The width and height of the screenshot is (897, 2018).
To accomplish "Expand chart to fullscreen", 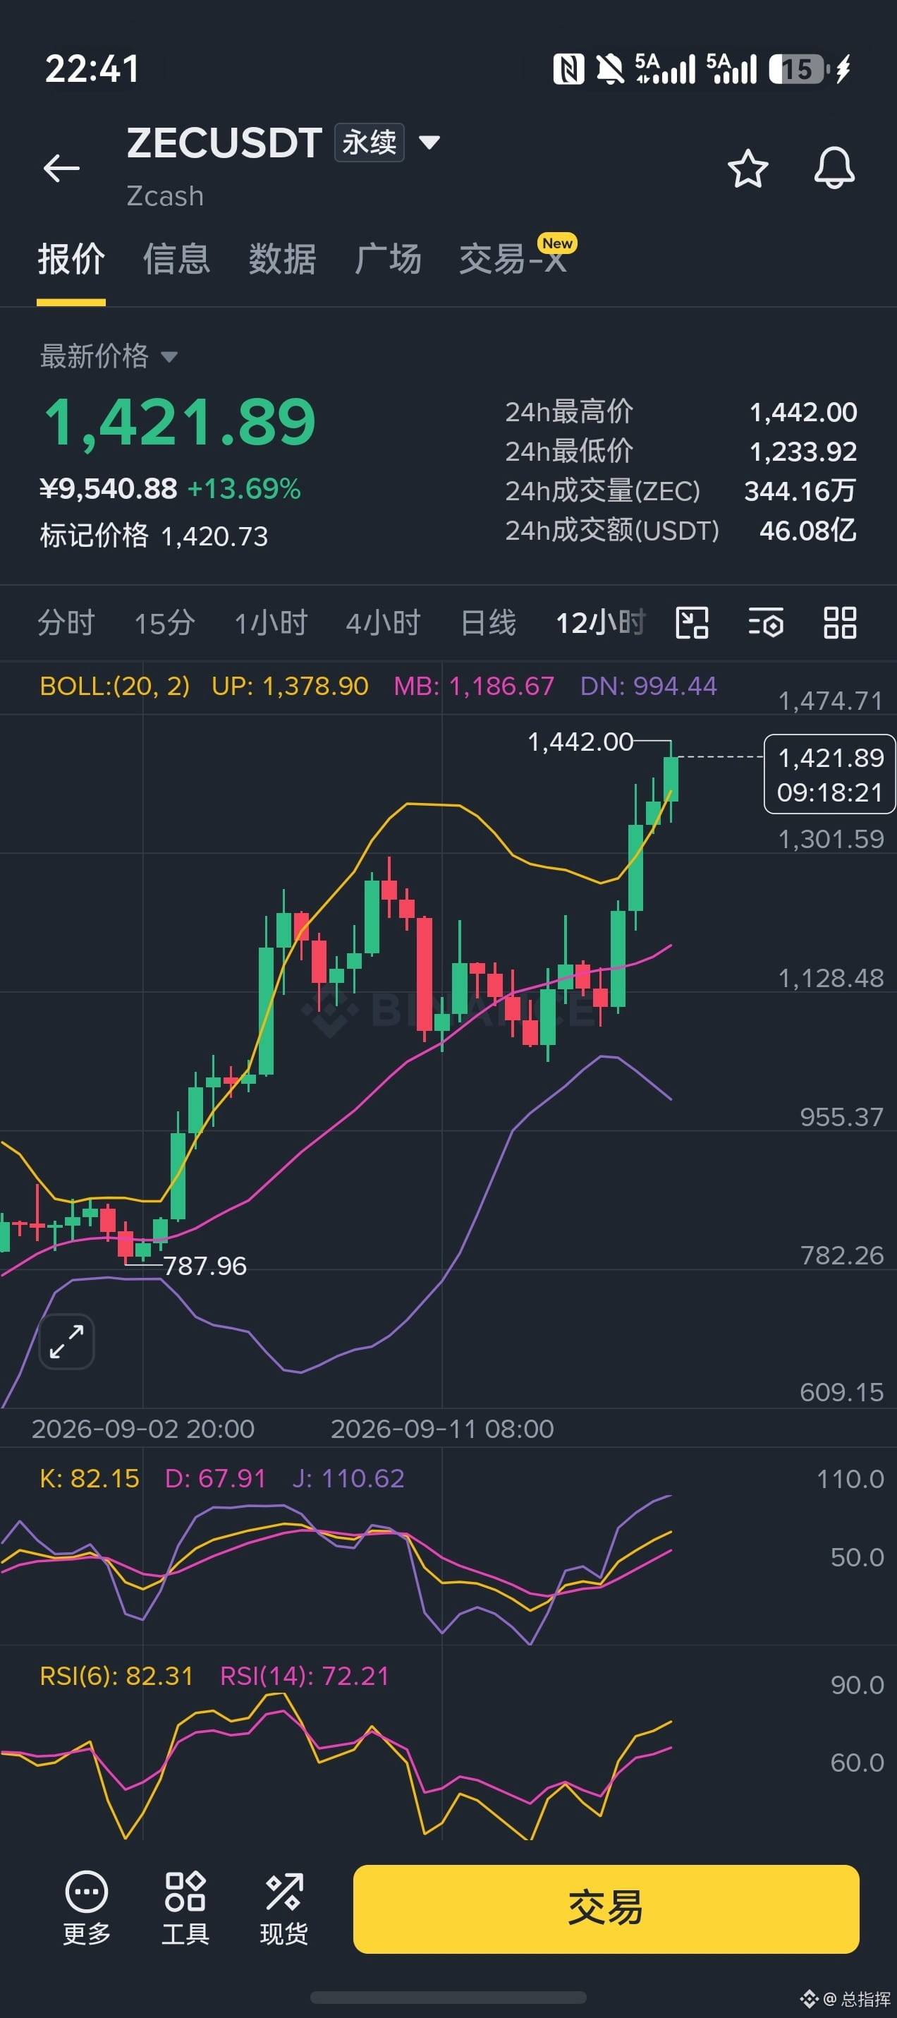I will point(66,1341).
